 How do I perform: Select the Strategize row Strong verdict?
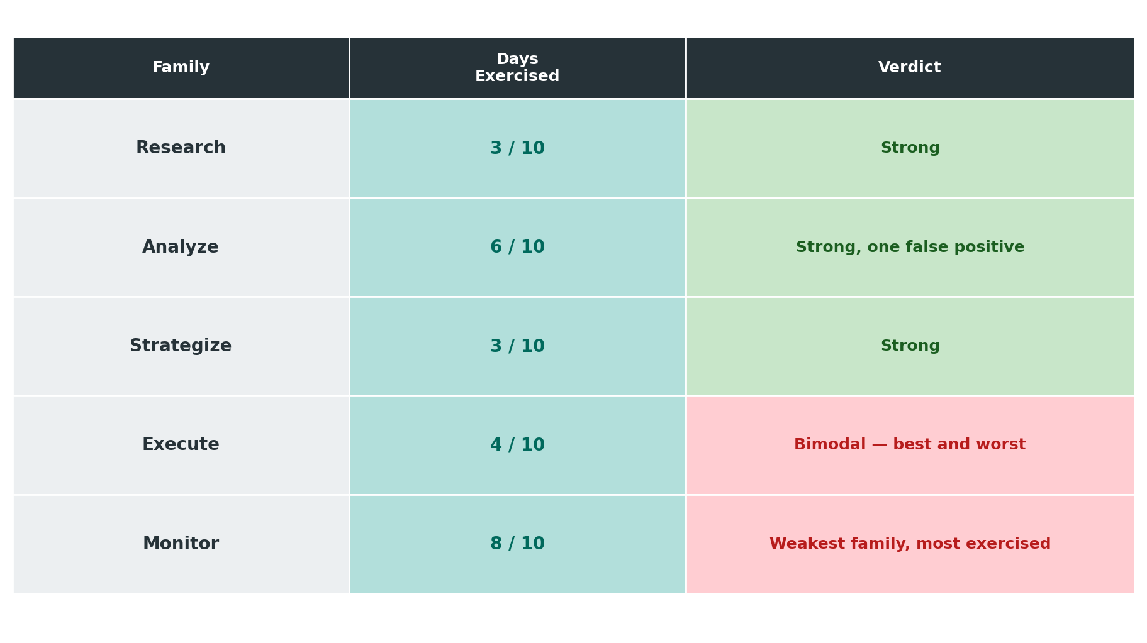tap(910, 346)
